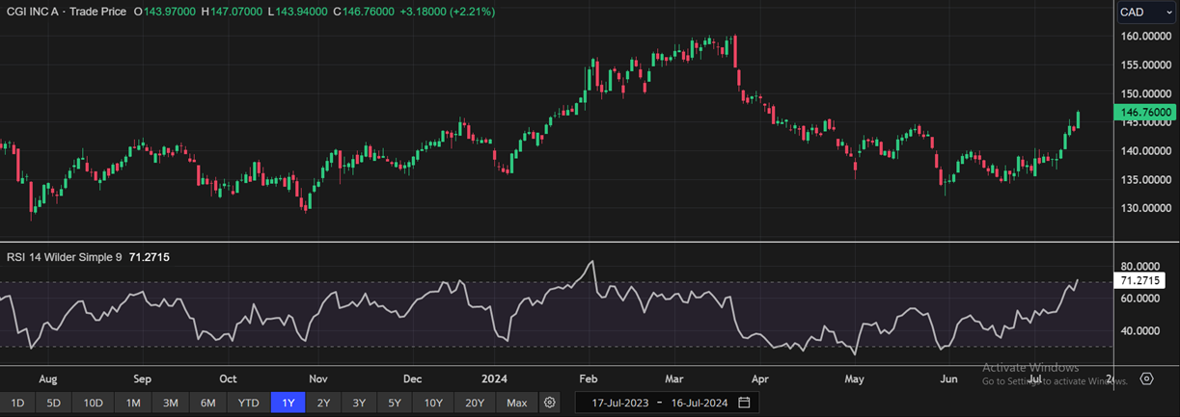Viewport: 1180px width, 417px height.
Task: Choose the 6M time range
Action: click(x=206, y=403)
